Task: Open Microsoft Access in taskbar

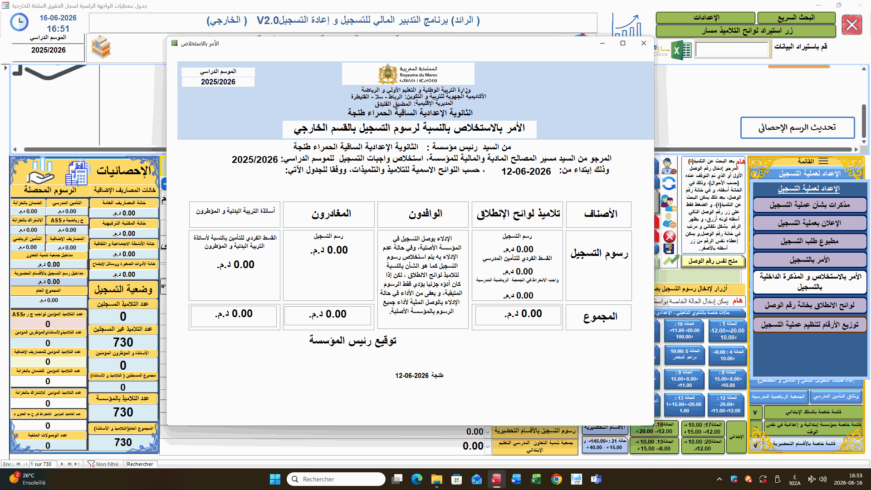Action: (x=496, y=479)
